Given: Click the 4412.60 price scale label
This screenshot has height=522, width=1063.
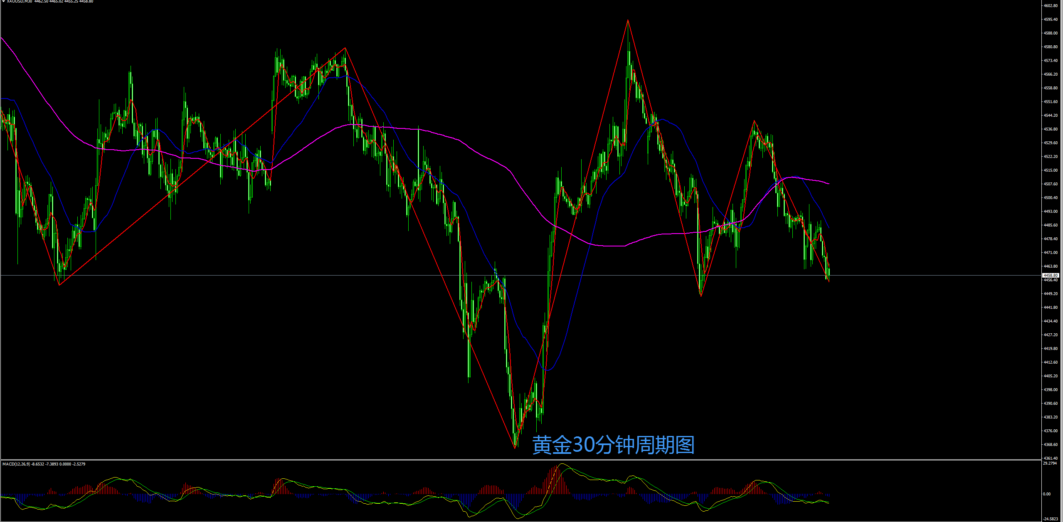Looking at the screenshot, I should (1051, 362).
